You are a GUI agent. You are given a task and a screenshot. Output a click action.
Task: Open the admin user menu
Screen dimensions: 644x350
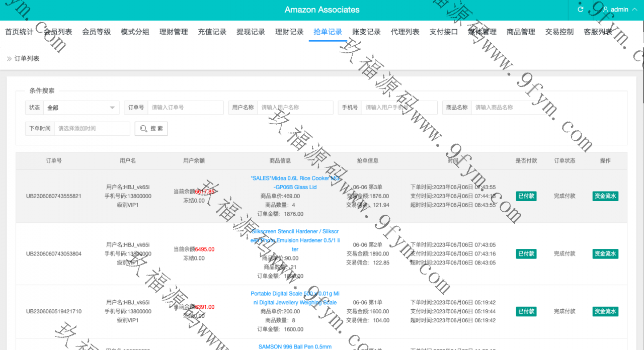pyautogui.click(x=619, y=10)
